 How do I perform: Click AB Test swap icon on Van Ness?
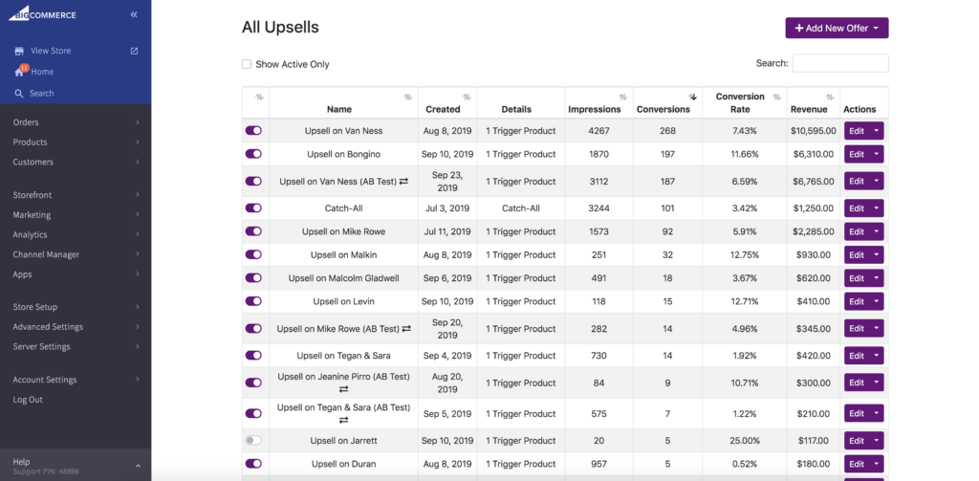tap(404, 181)
